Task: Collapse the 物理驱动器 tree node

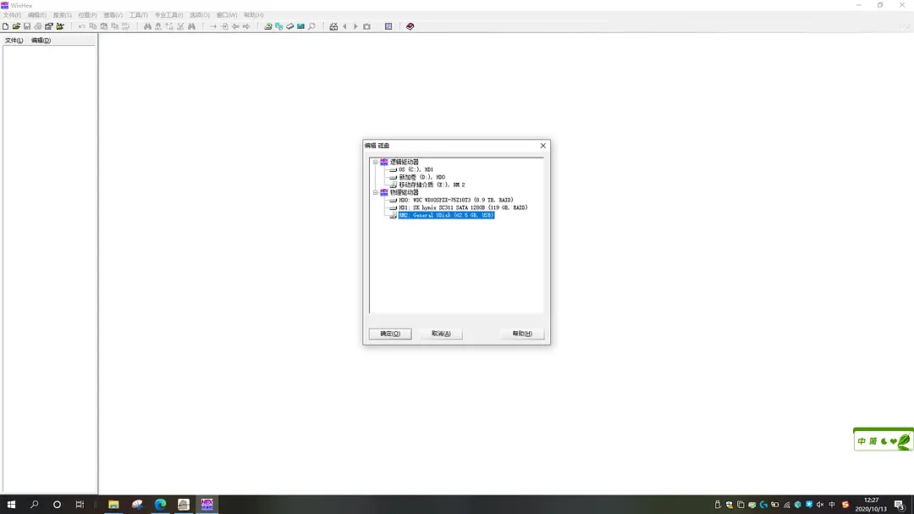Action: pos(375,192)
